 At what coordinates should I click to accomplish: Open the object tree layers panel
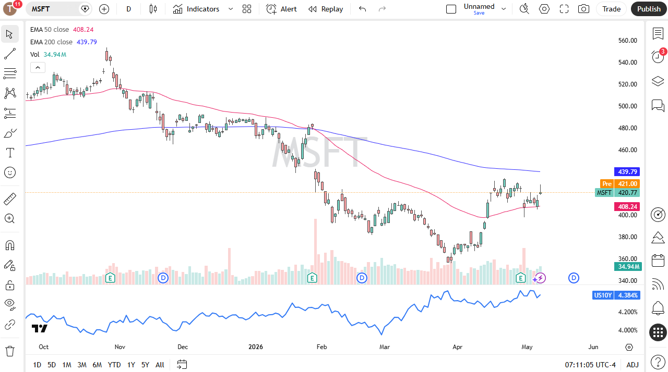pyautogui.click(x=658, y=81)
